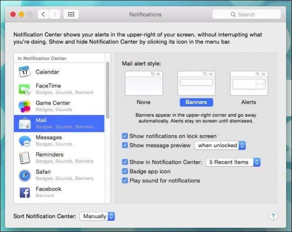Viewport: 292px width, 232px height.
Task: Select the Safari compass icon
Action: pos(24,175)
